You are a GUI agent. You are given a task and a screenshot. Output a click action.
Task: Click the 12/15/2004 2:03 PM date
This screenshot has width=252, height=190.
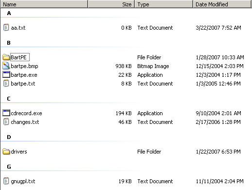(219, 66)
